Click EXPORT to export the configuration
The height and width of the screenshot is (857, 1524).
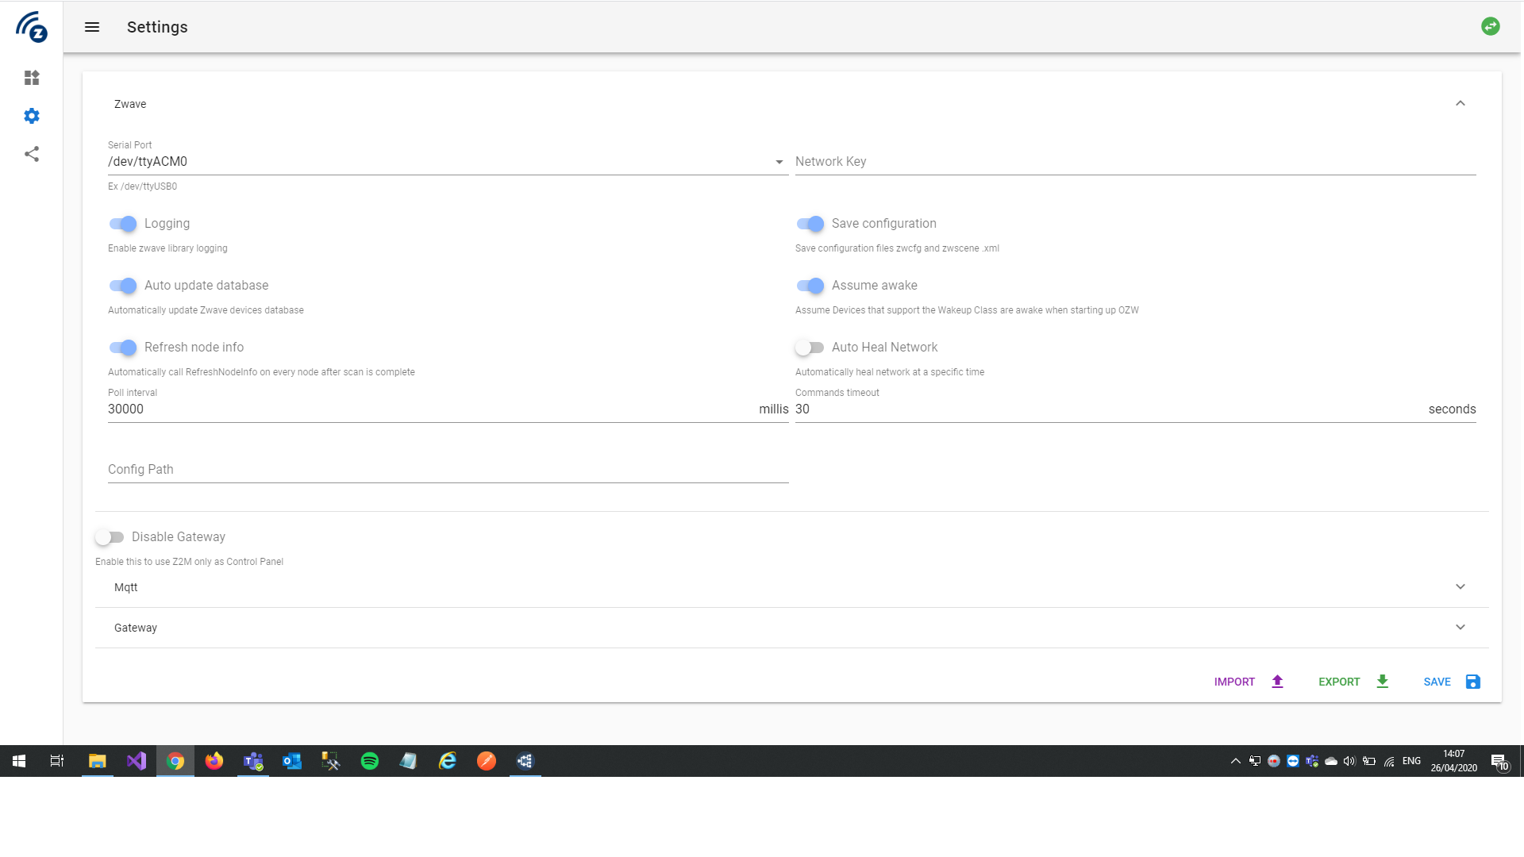(1339, 682)
